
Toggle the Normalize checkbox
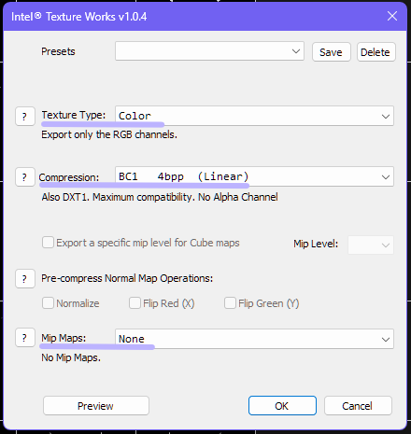coord(48,302)
